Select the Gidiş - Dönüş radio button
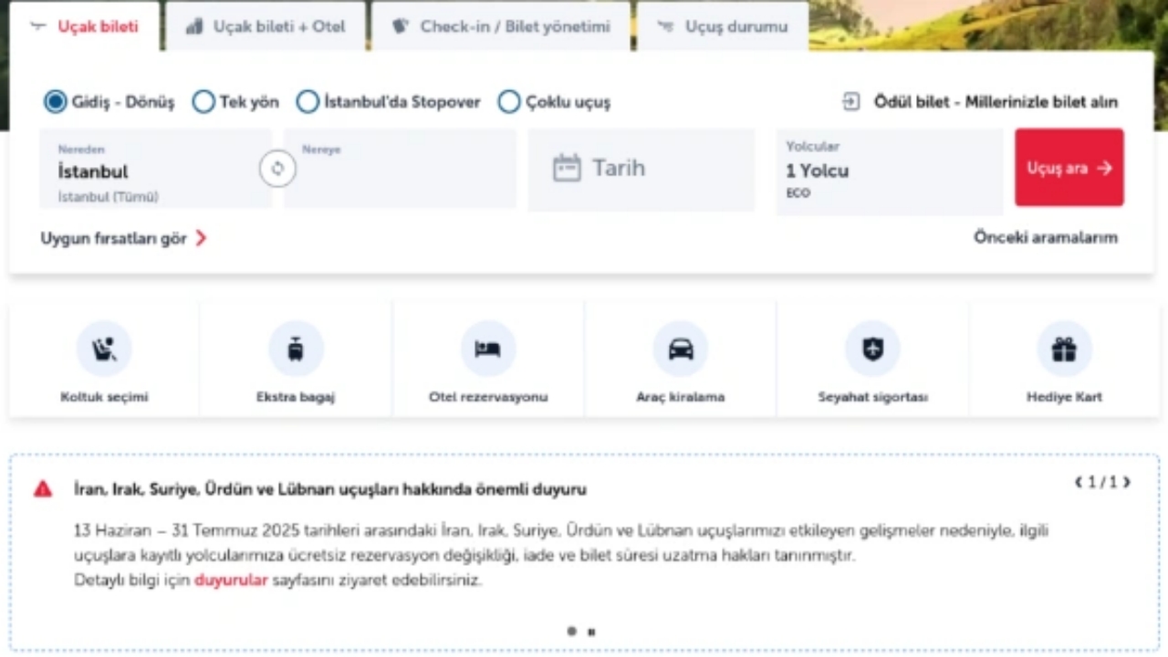The width and height of the screenshot is (1168, 657). point(55,101)
